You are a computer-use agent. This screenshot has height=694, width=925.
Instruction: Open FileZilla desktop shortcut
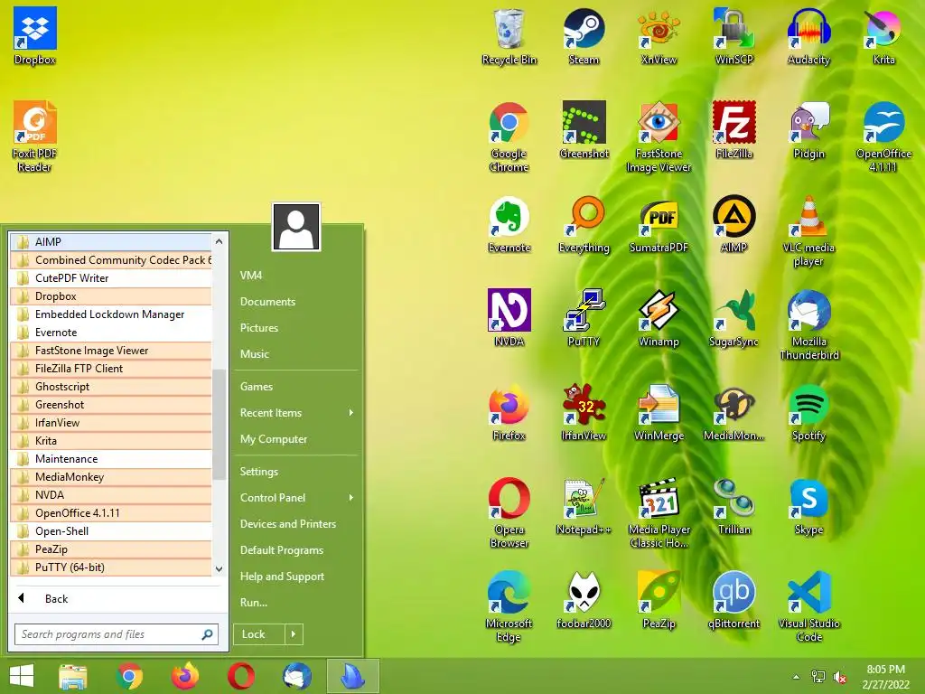[x=733, y=130]
